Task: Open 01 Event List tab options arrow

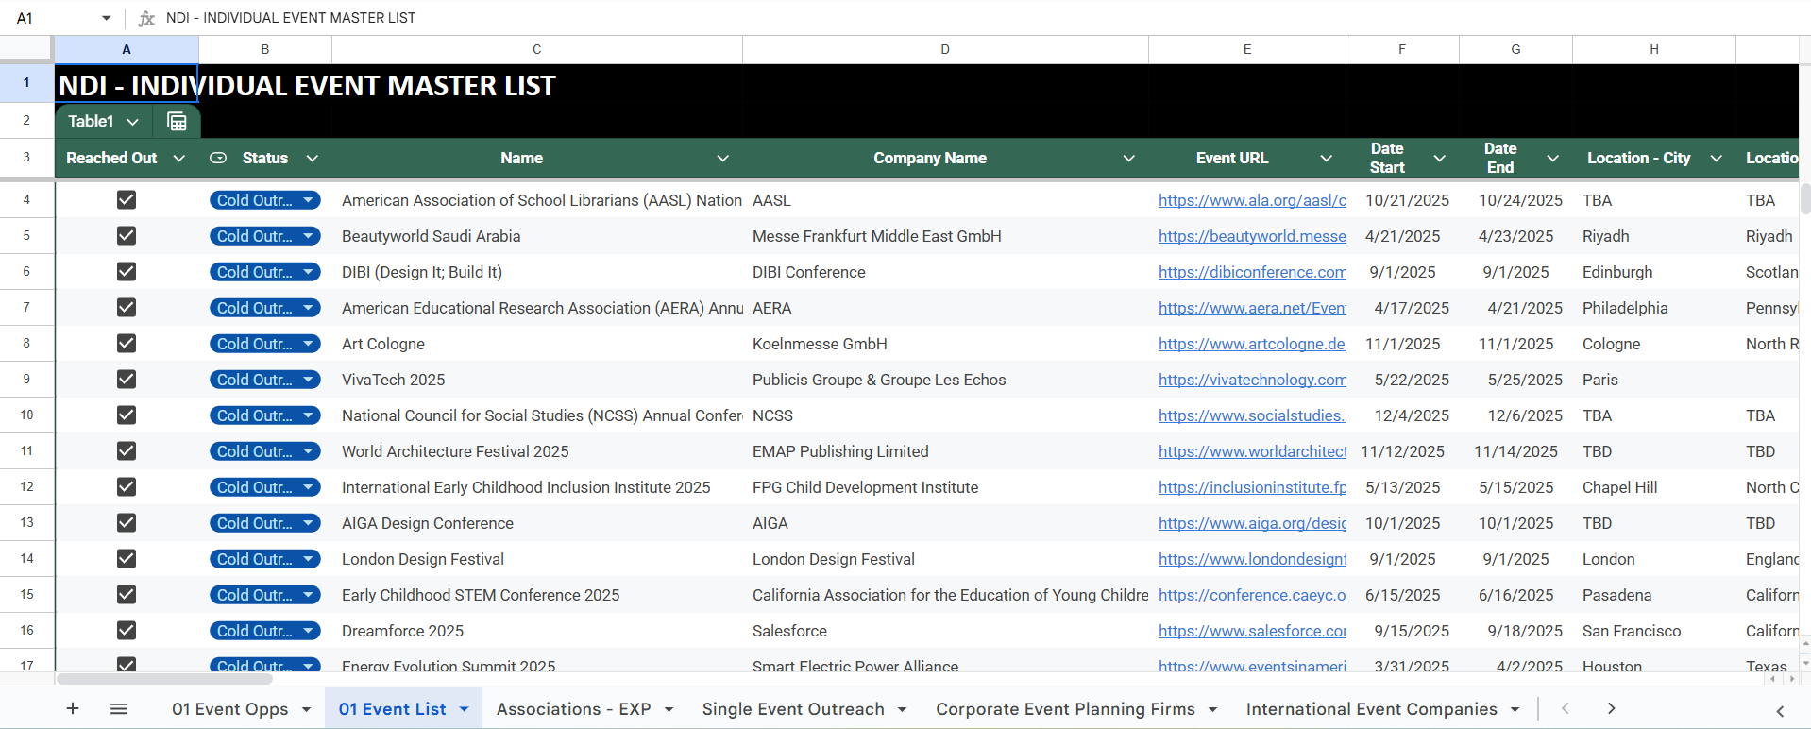Action: tap(465, 709)
